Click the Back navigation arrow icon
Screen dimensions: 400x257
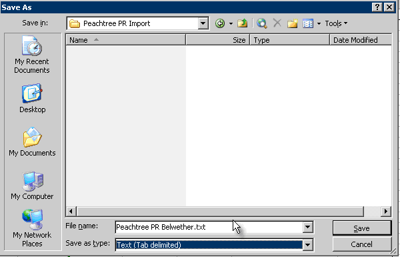pos(220,23)
